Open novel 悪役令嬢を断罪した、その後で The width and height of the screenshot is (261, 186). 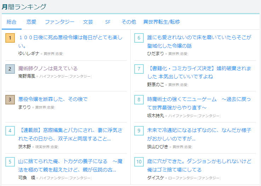tap(53, 99)
